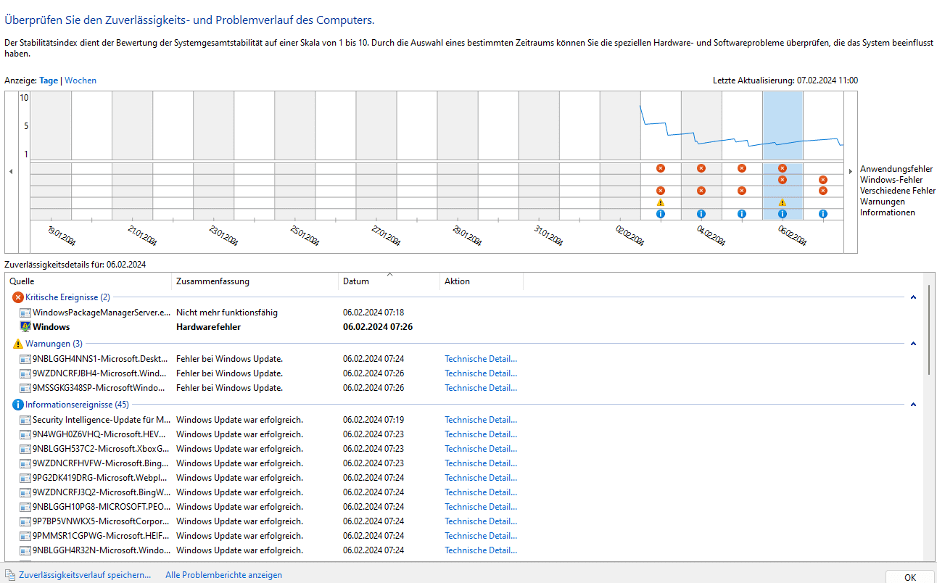The height and width of the screenshot is (583, 937).
Task: Click the red critical icon beside Kritische Ereignisse
Action: 18,297
